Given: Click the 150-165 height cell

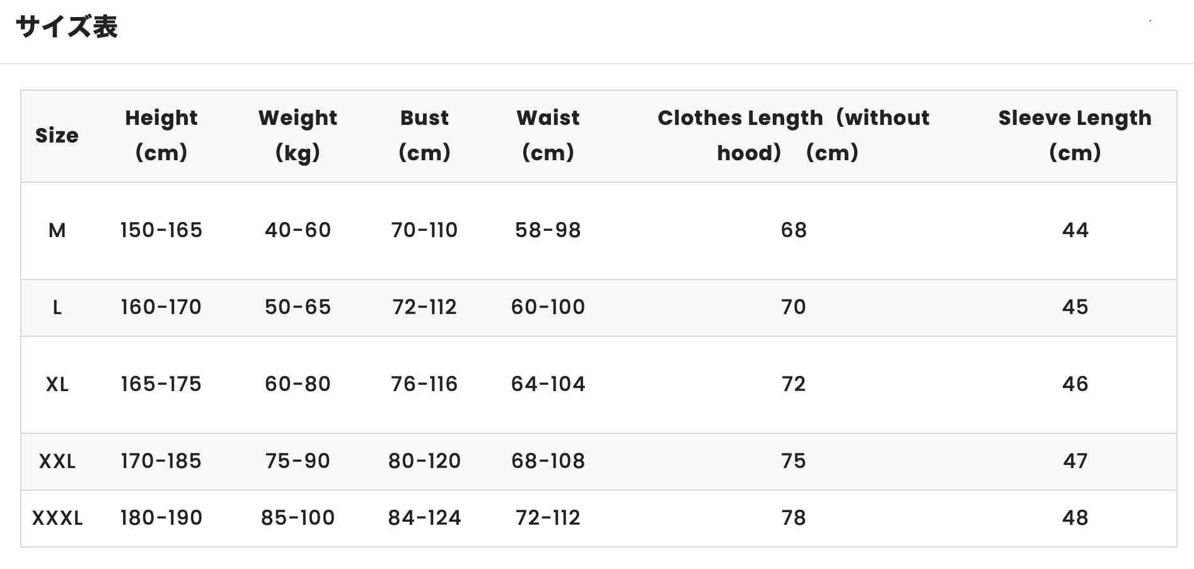Looking at the screenshot, I should pyautogui.click(x=161, y=230).
